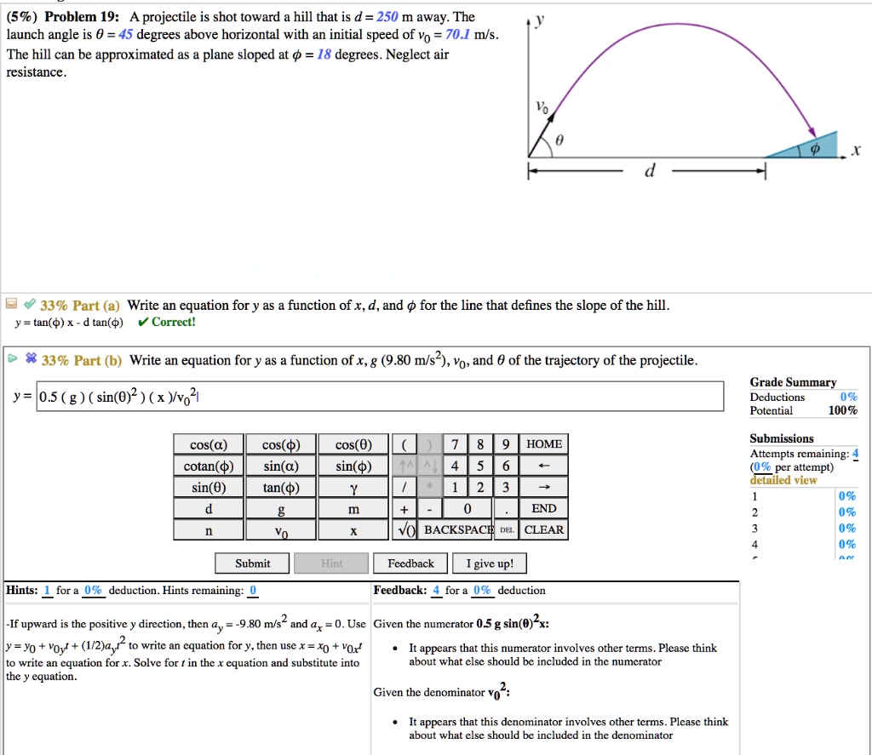The image size is (872, 755).
Task: Click the decimal point key
Action: point(506,509)
